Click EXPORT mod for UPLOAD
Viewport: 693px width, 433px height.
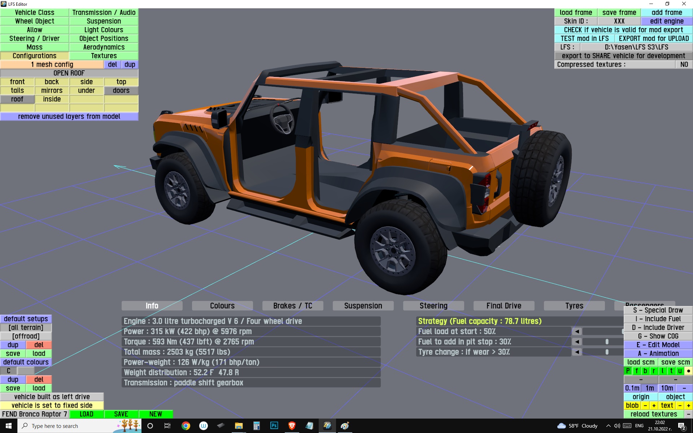click(653, 39)
